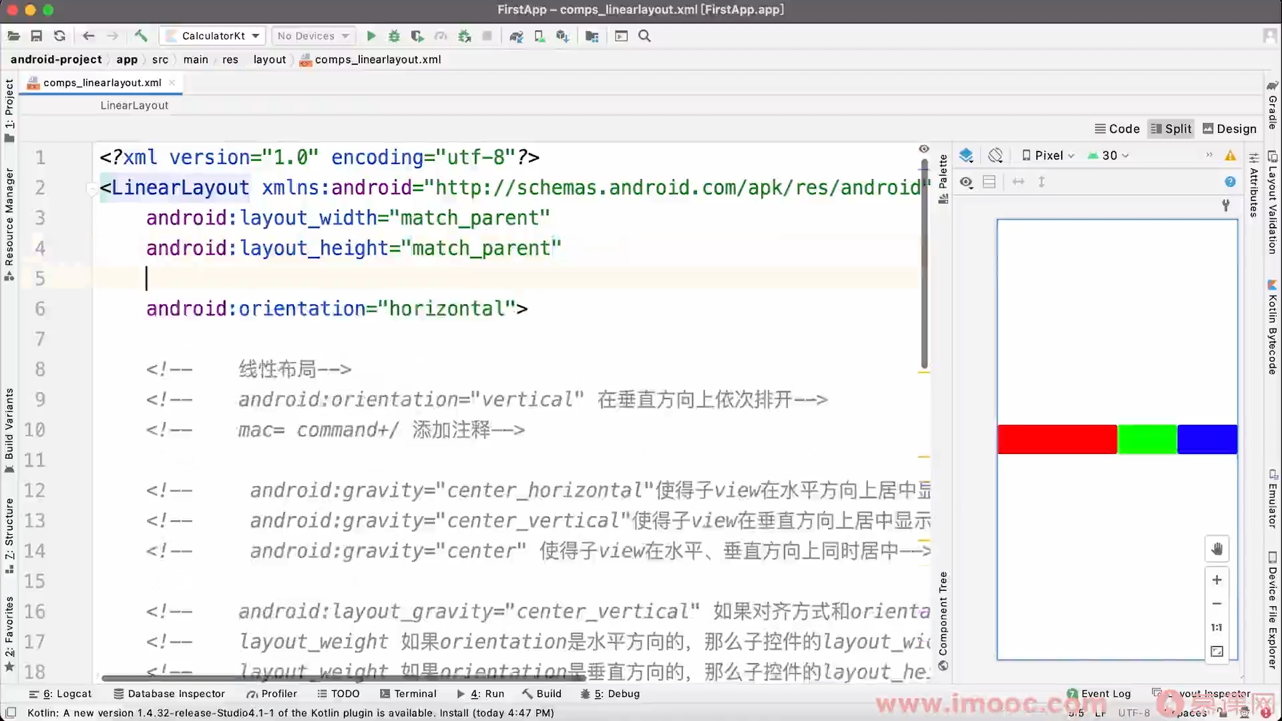Navigate back with the left arrow icon
This screenshot has height=721, width=1282.
[x=88, y=36]
